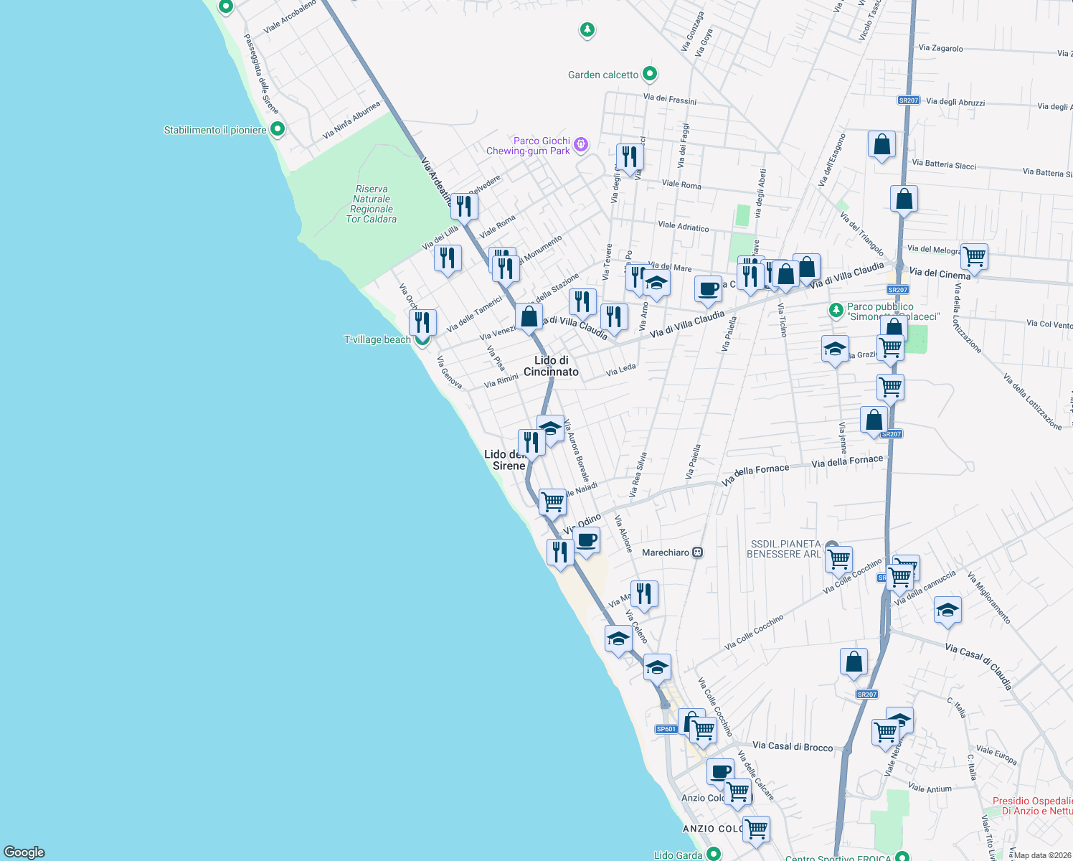Open the Parco Giochi Chewing-gum Park marker

click(581, 145)
